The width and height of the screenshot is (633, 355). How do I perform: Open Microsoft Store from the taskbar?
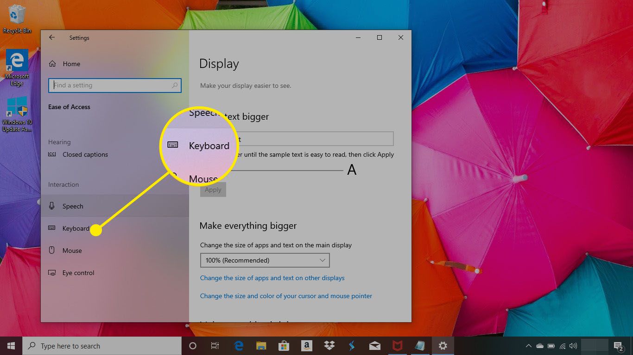tap(284, 346)
